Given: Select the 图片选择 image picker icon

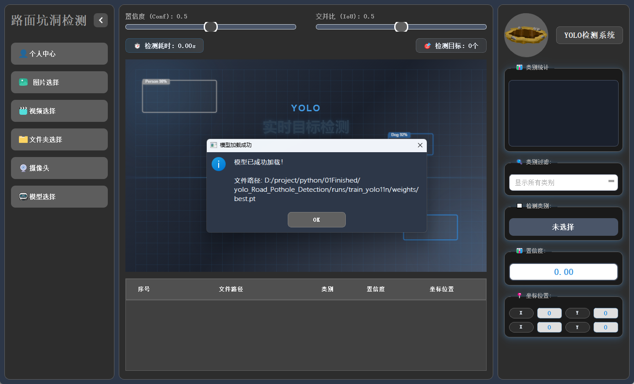Looking at the screenshot, I should (23, 82).
